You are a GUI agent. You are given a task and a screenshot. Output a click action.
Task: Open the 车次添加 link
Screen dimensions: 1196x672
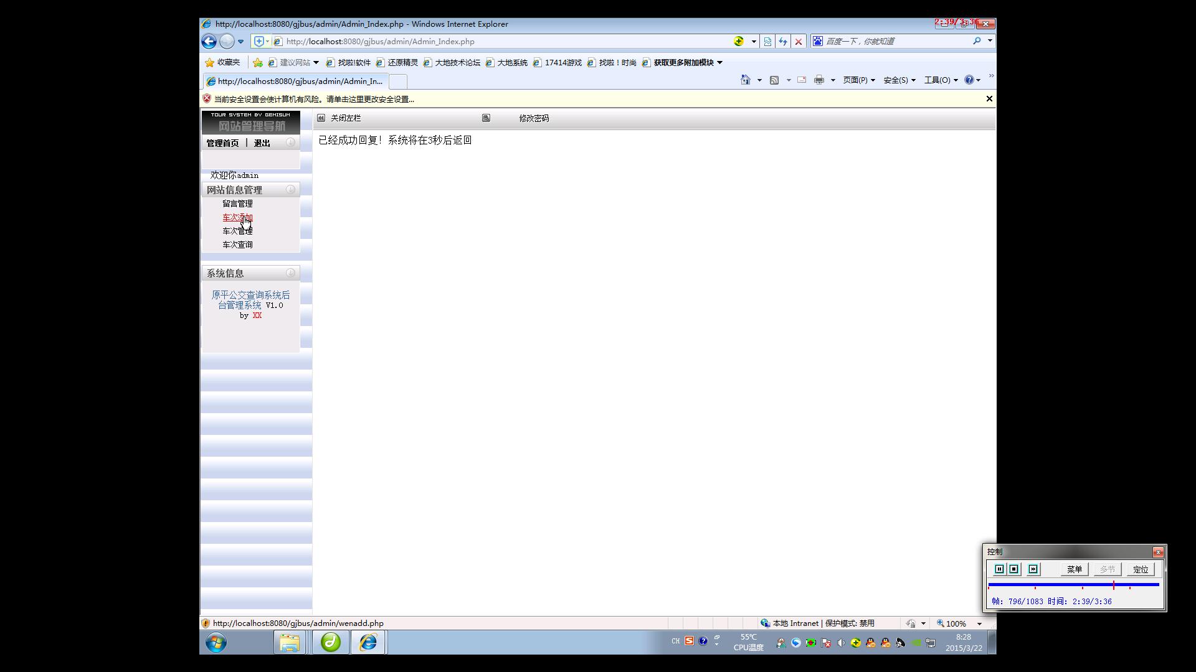237,218
